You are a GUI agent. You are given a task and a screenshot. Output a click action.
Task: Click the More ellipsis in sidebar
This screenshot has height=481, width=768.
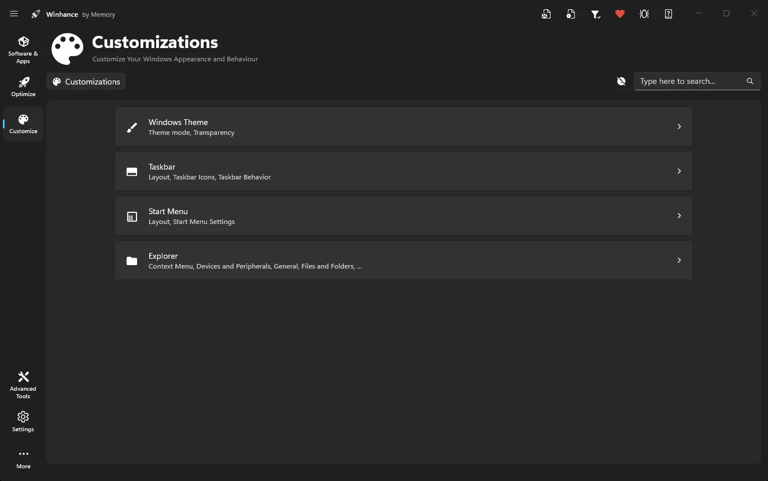pyautogui.click(x=23, y=458)
